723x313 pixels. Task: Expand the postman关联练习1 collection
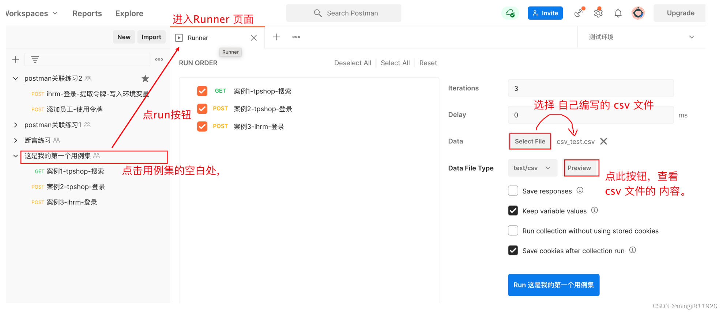pyautogui.click(x=16, y=125)
